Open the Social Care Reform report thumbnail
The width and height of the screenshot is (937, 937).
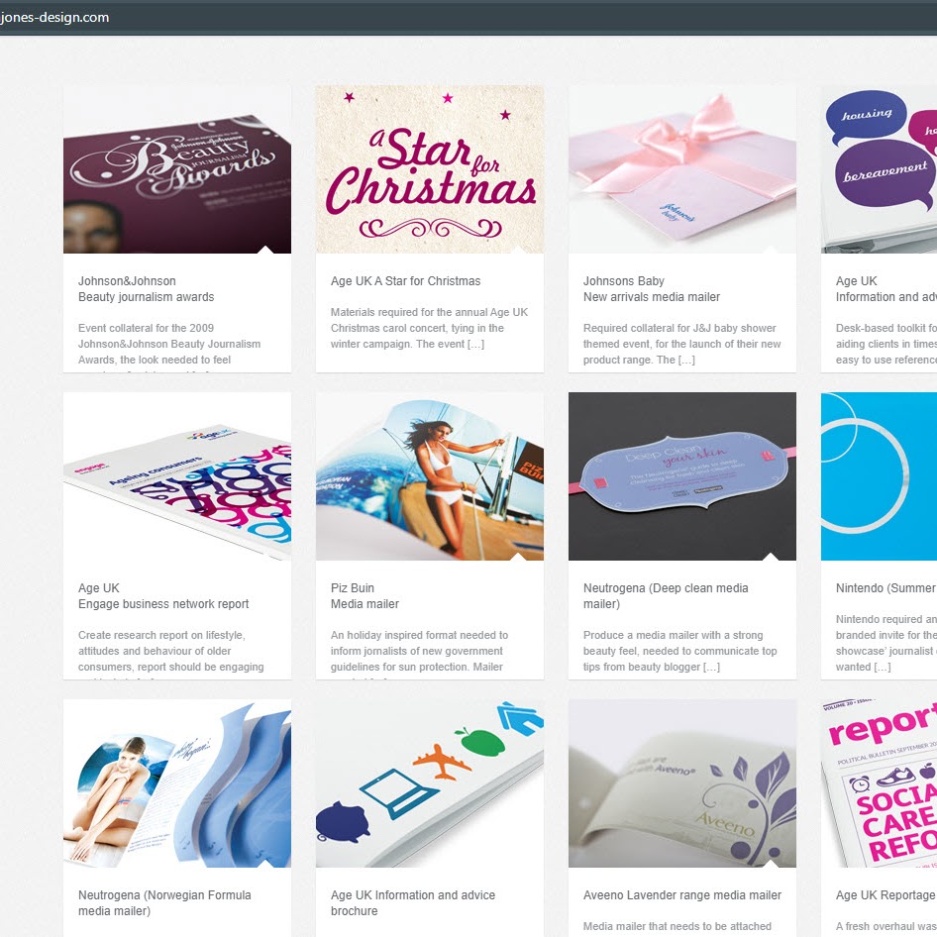click(879, 783)
